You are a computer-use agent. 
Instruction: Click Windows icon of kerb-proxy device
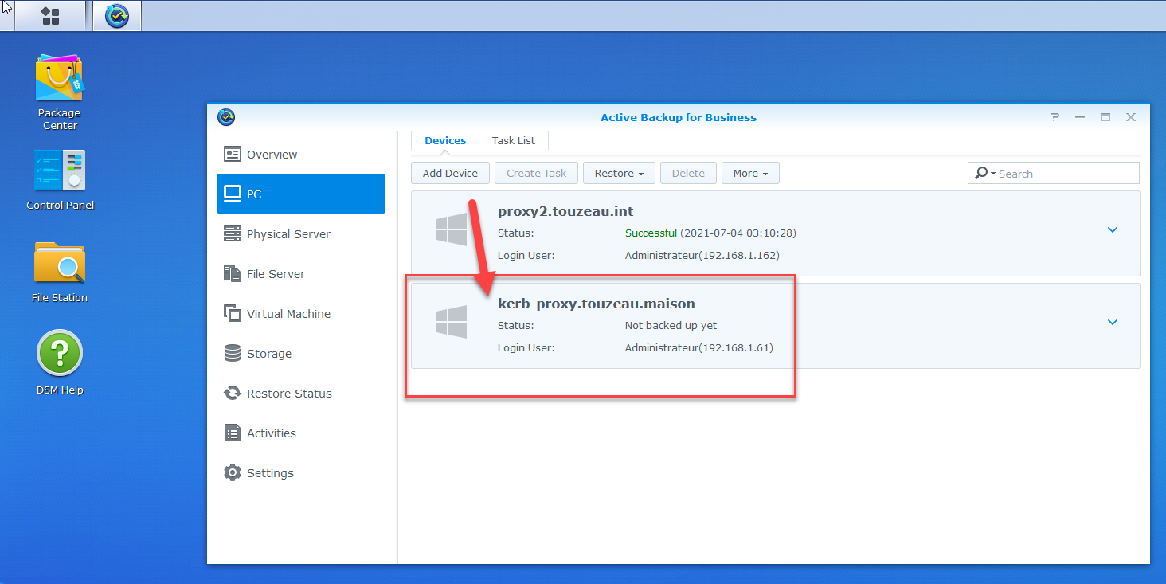(x=452, y=322)
